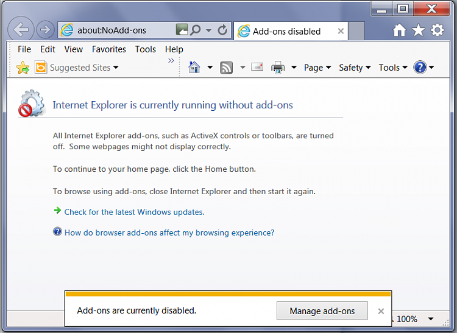Screen dimensions: 457x333
Task: Open the Edit menu
Action: [x=48, y=49]
